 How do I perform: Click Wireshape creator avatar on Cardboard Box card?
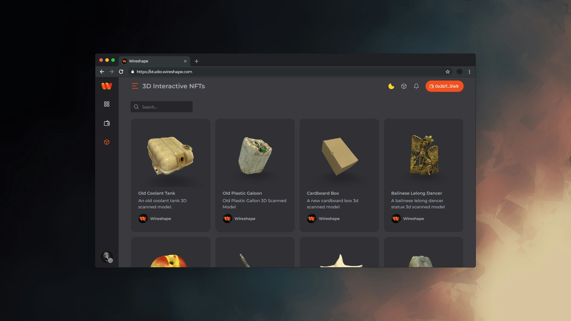[312, 218]
